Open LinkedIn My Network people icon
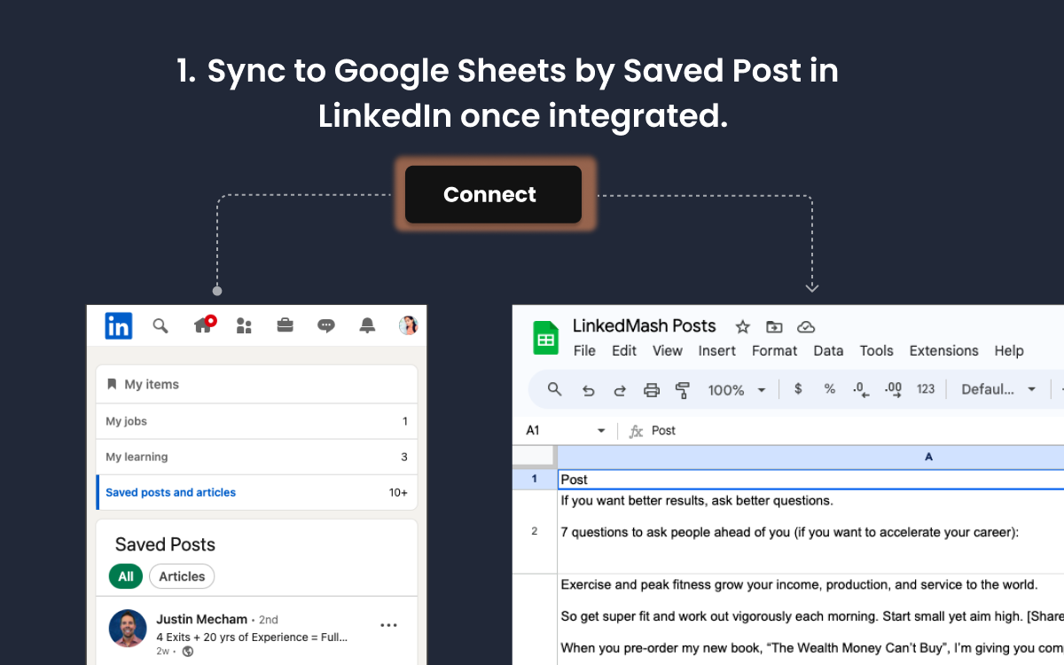This screenshot has height=665, width=1064. tap(244, 325)
